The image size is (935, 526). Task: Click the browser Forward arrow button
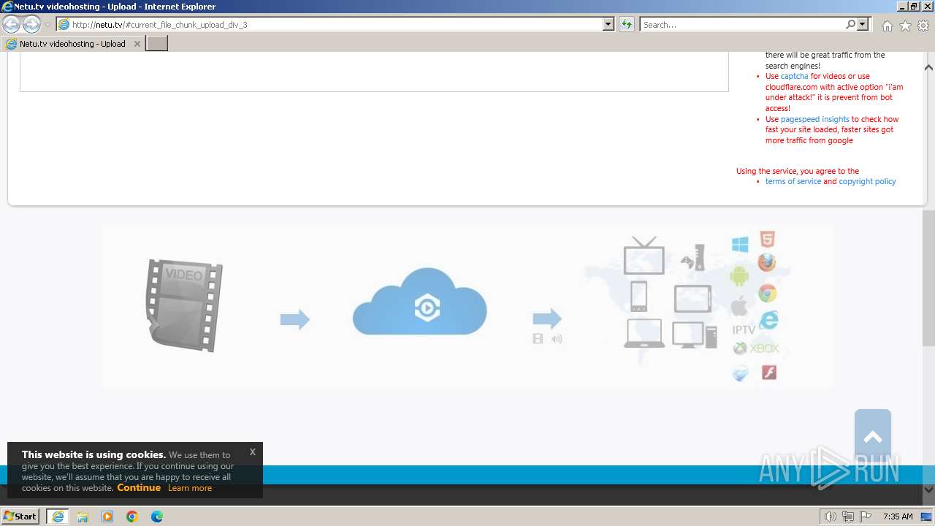31,25
